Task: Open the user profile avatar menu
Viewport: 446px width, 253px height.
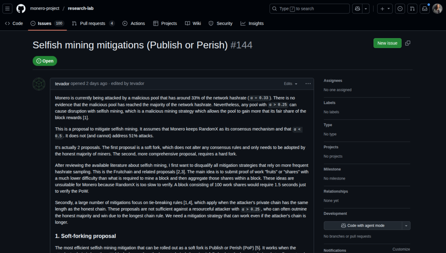Action: [437, 9]
